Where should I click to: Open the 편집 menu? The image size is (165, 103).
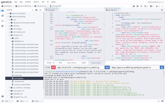[21, 2]
